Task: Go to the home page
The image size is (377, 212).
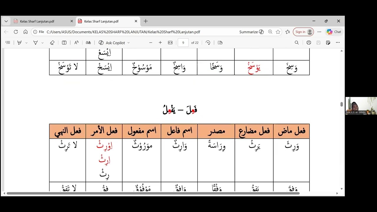Action: [x=26, y=32]
